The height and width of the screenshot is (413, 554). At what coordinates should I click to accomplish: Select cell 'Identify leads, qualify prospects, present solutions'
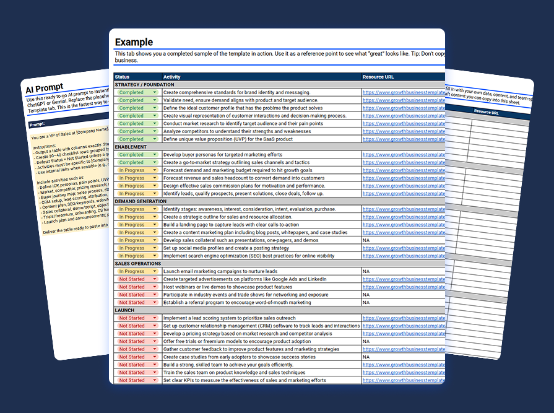[262, 193]
